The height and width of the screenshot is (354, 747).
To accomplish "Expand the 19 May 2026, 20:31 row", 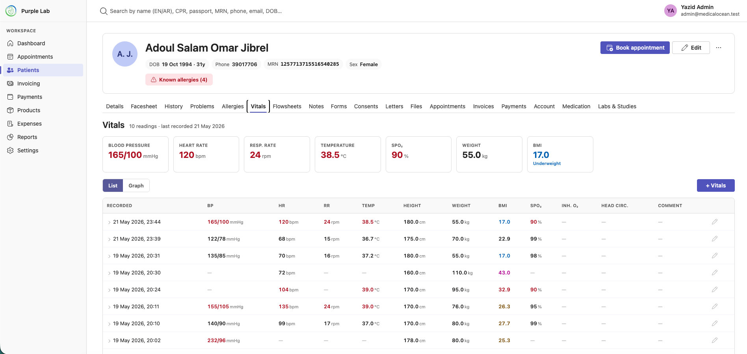I will (109, 256).
